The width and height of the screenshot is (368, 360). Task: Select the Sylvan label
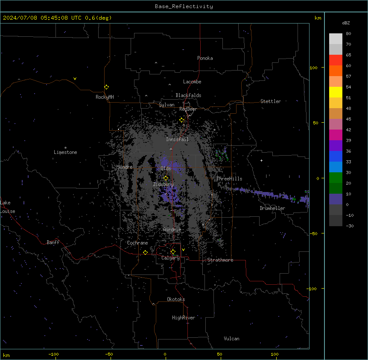point(166,105)
